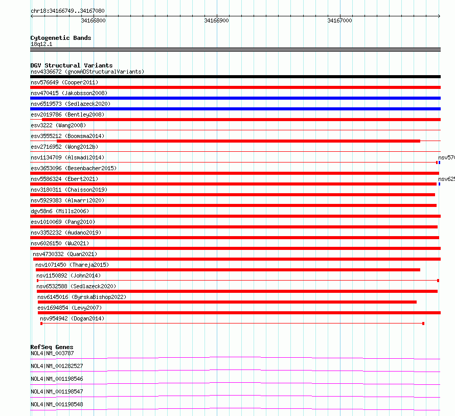Click the nsv954942 (Dogan2014) label
455x416 pixels.
[72, 318]
